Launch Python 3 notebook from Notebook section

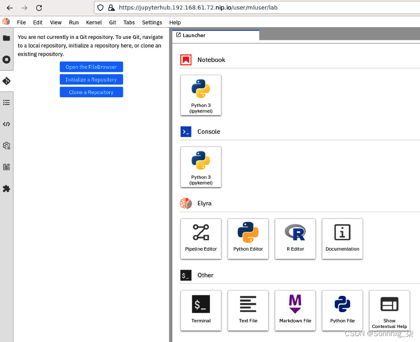pyautogui.click(x=201, y=95)
